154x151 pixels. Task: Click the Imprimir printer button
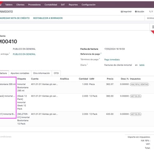point(126,12)
